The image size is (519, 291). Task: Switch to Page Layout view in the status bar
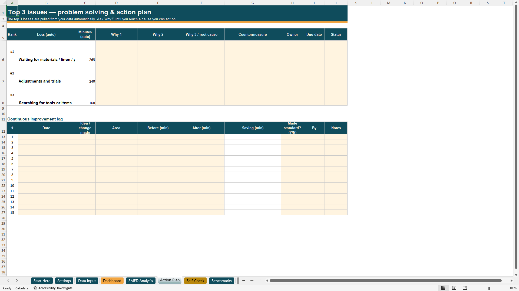point(454,288)
